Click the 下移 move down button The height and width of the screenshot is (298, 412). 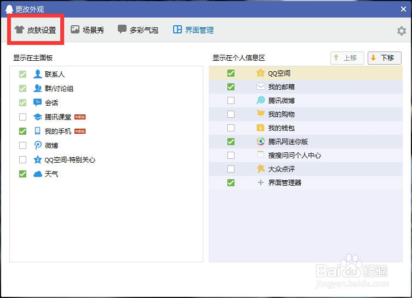click(x=385, y=58)
